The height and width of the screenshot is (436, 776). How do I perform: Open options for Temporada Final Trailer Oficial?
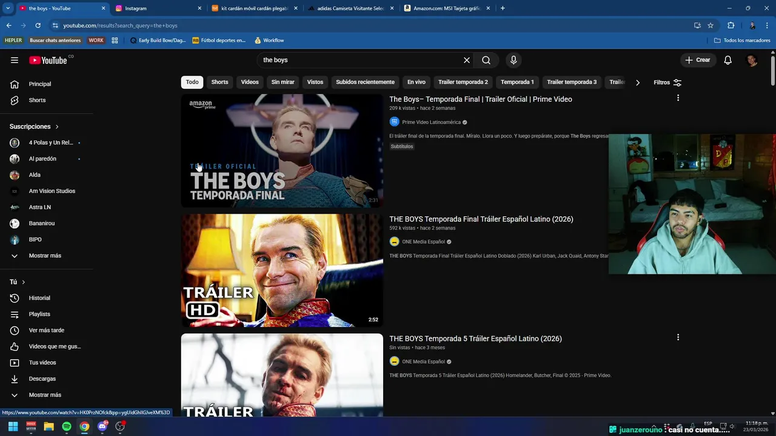(678, 98)
